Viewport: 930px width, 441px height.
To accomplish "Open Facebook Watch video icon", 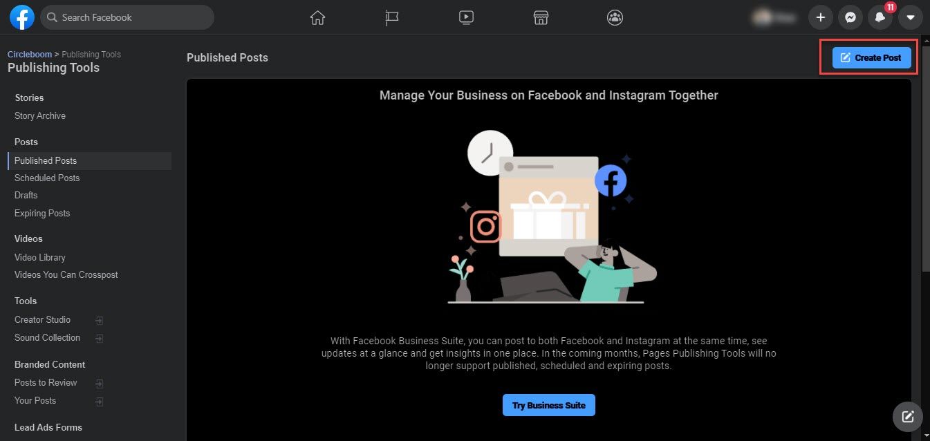I will point(466,17).
